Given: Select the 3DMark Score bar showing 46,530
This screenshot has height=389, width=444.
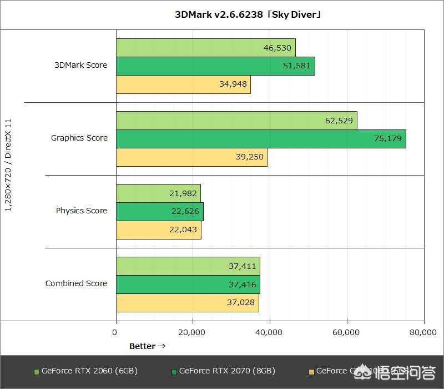Looking at the screenshot, I should point(205,48).
